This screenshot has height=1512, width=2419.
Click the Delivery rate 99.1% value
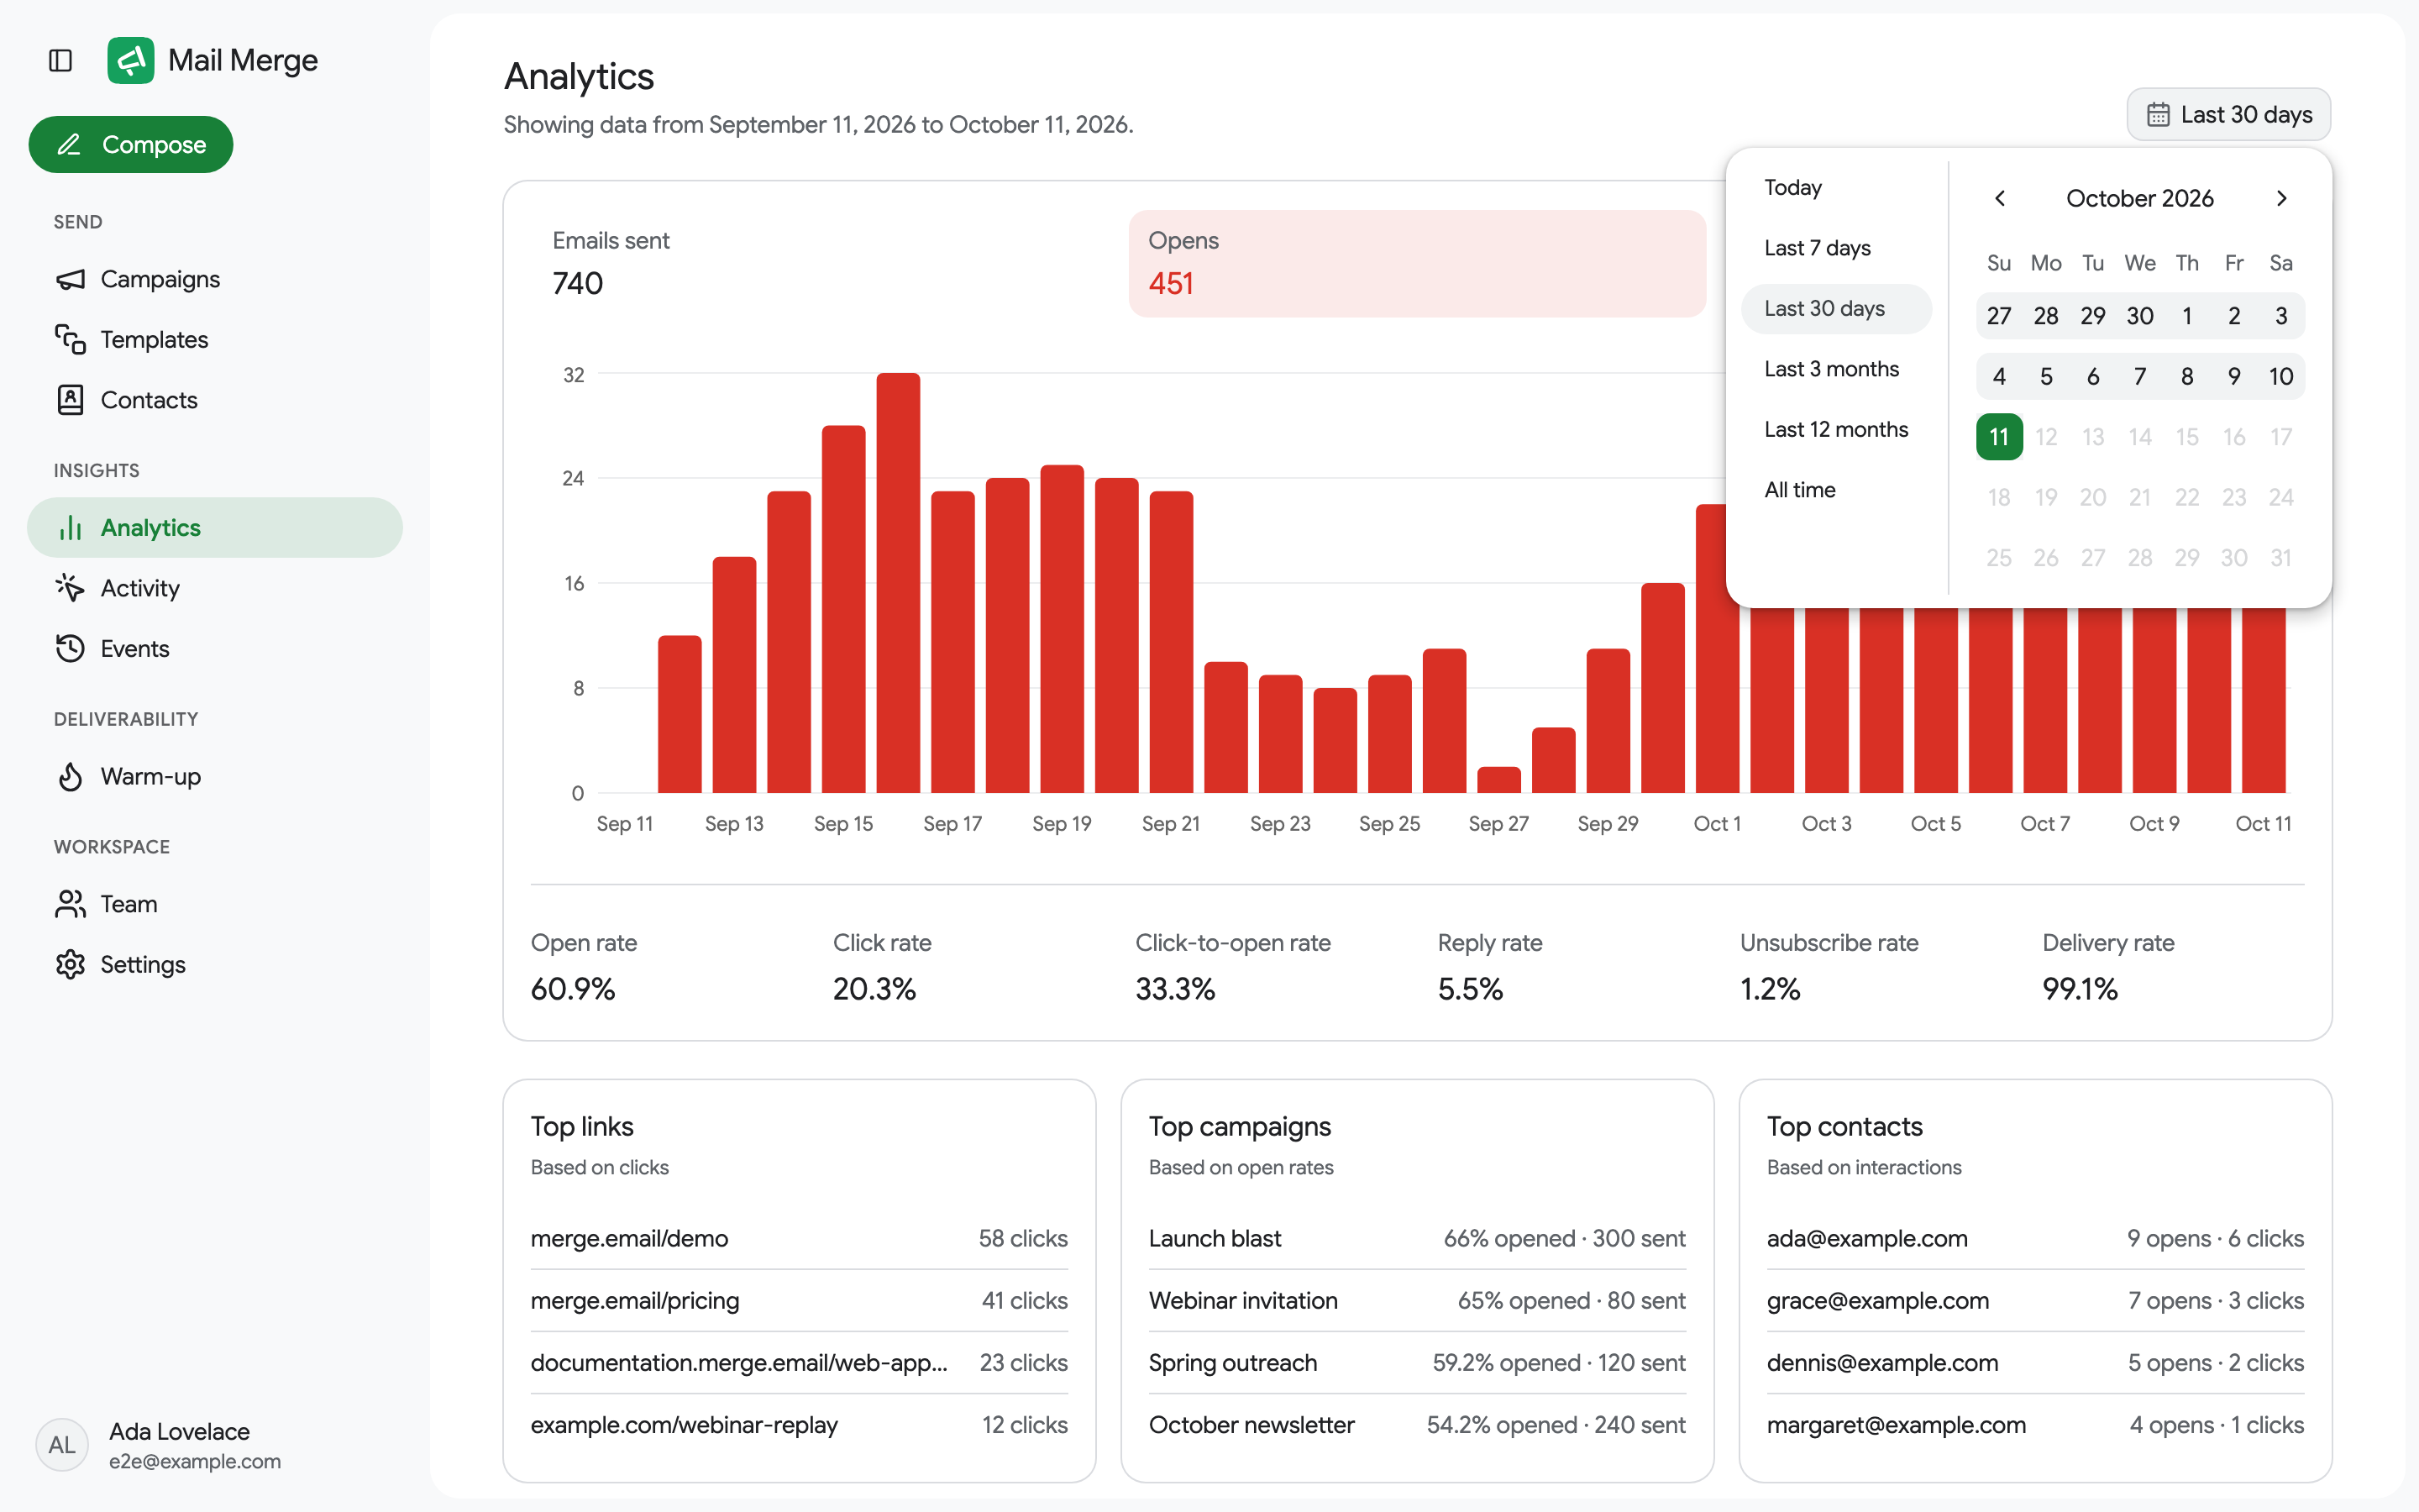[2081, 989]
